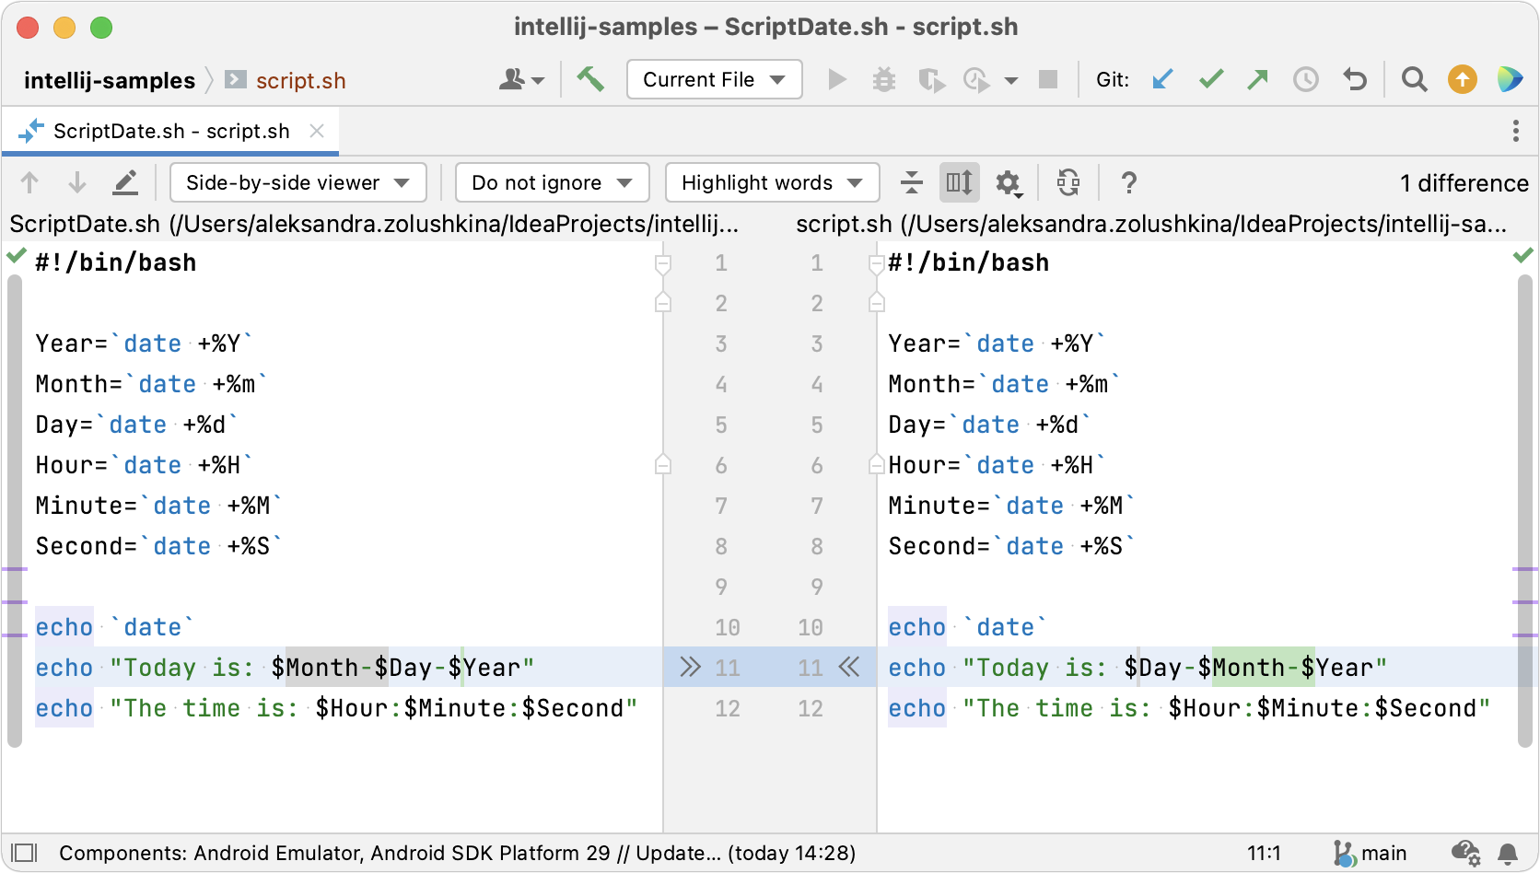Open Git branch main widget
The image size is (1540, 873).
1371,853
